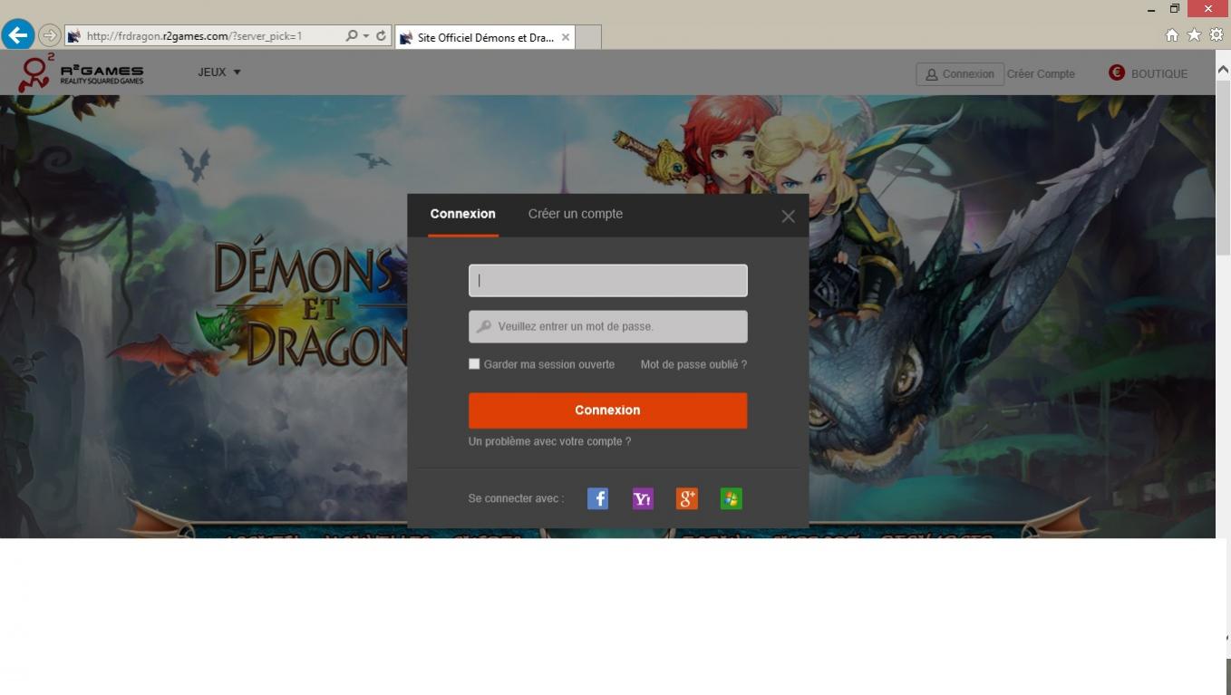Sign in with the Facebook icon
This screenshot has width=1231, height=695.
[x=597, y=498]
